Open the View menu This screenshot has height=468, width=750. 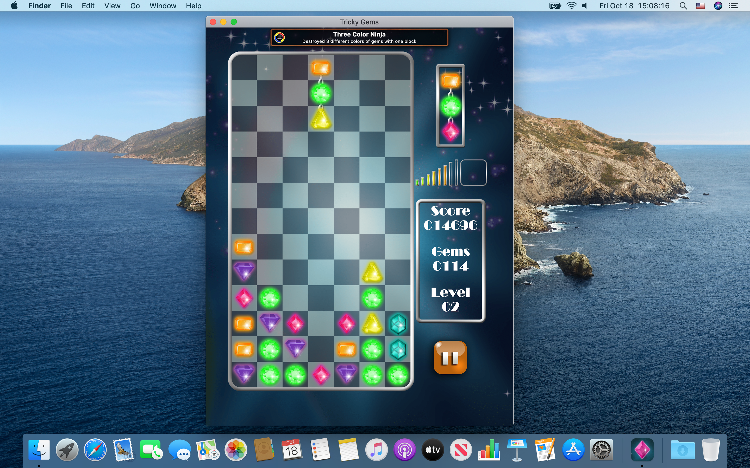coord(112,5)
